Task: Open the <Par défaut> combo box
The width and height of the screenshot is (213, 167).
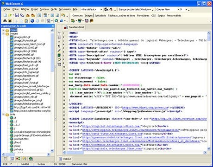Action: coord(92,10)
